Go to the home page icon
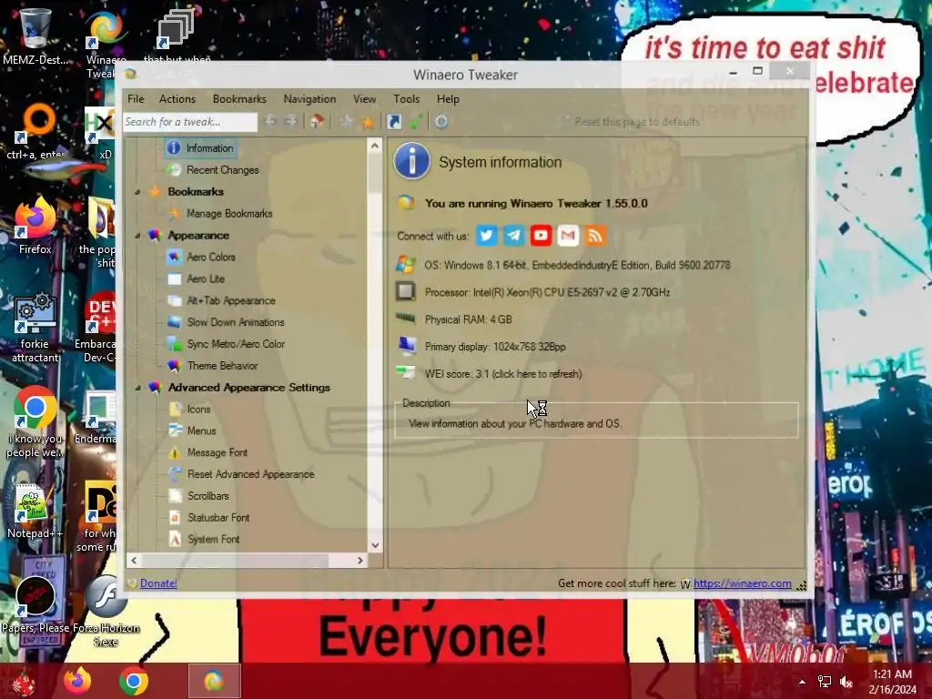Image resolution: width=932 pixels, height=699 pixels. click(x=317, y=122)
